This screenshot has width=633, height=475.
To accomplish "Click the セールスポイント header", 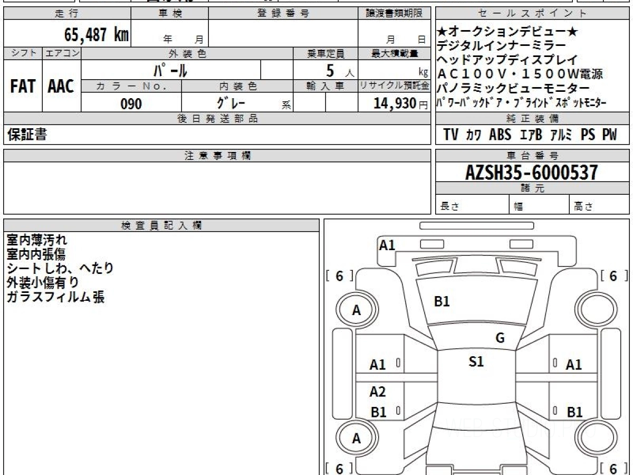I will [x=532, y=14].
